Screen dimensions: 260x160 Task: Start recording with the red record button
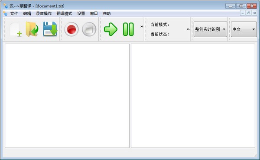(x=71, y=29)
